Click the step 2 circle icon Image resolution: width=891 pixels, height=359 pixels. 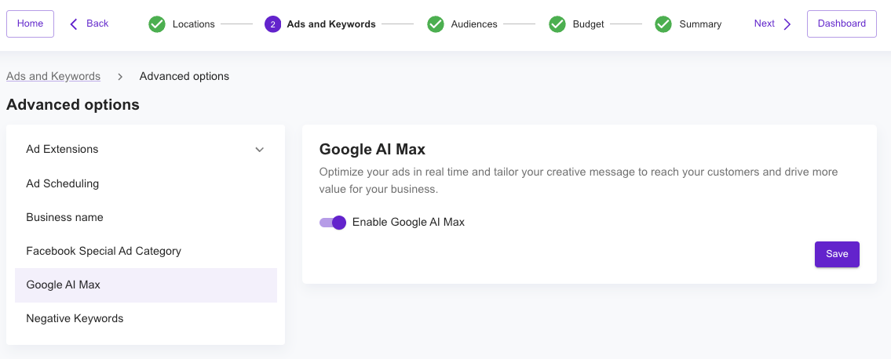coord(272,24)
